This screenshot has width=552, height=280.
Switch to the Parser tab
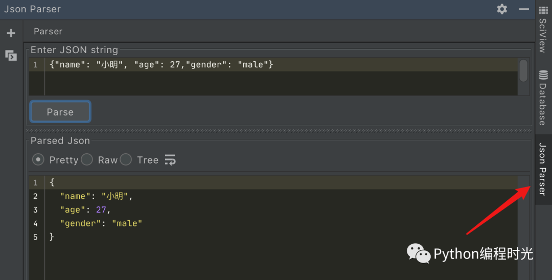pos(48,31)
